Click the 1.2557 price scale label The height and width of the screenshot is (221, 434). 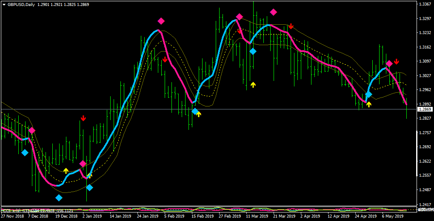pyautogui.click(x=424, y=175)
